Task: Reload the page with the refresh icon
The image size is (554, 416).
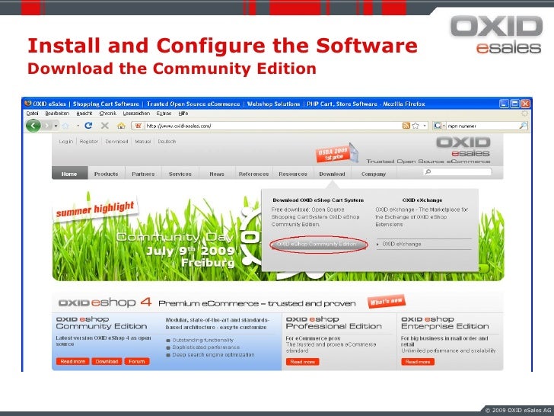Action: [x=89, y=126]
